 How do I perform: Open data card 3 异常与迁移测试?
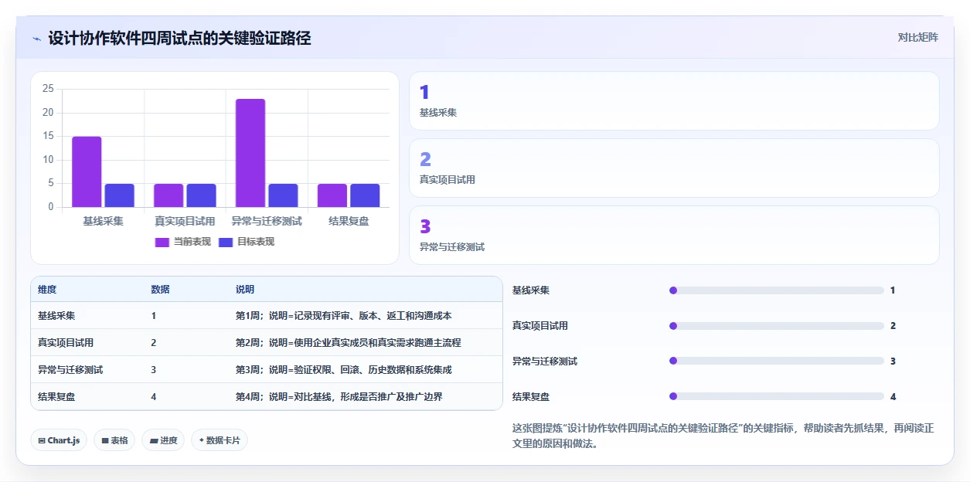(x=674, y=235)
